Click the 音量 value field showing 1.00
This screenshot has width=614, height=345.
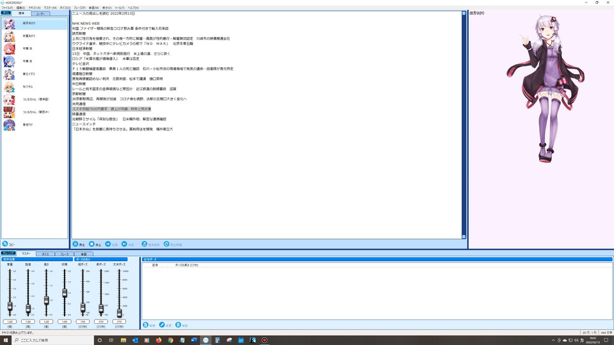click(x=10, y=321)
